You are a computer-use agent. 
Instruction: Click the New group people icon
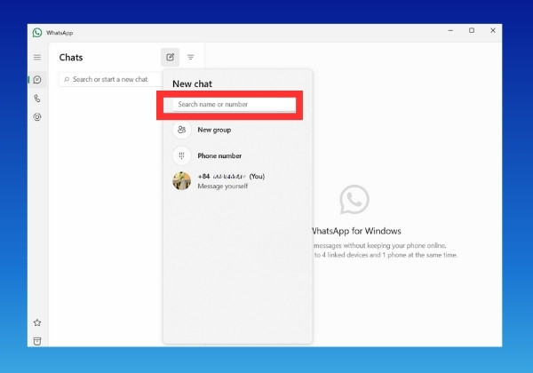point(182,130)
